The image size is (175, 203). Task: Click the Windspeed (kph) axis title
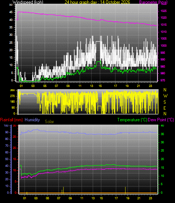tap(28, 2)
